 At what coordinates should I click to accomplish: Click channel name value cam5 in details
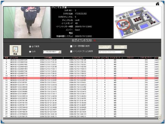pyautogui.click(x=77, y=20)
